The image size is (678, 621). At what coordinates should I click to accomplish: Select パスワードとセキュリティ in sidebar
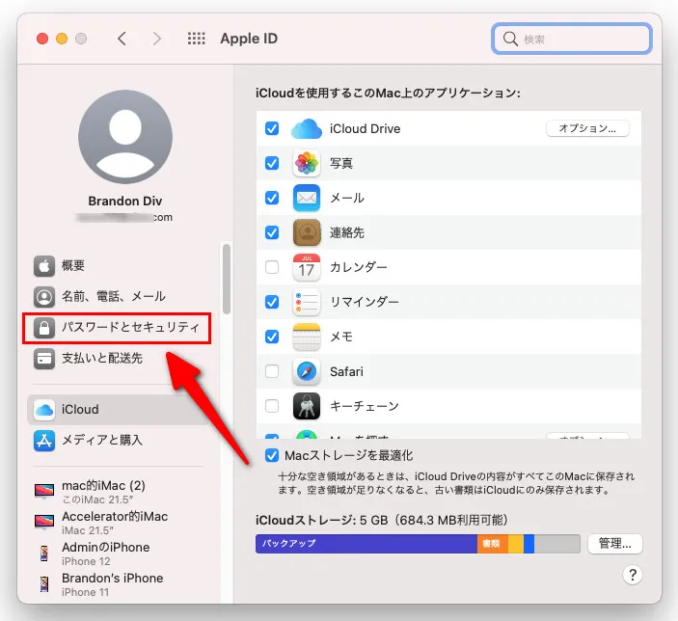pos(117,328)
